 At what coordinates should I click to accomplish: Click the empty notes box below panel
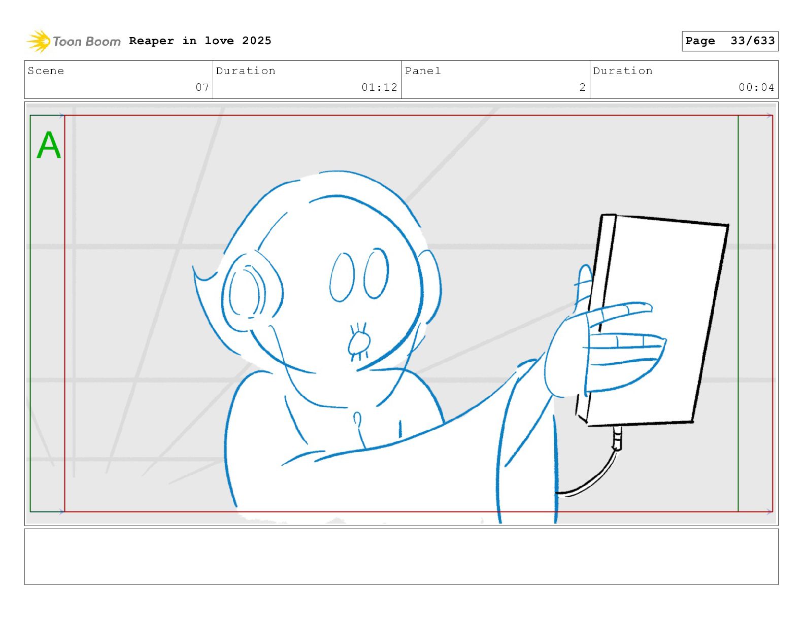point(401,557)
